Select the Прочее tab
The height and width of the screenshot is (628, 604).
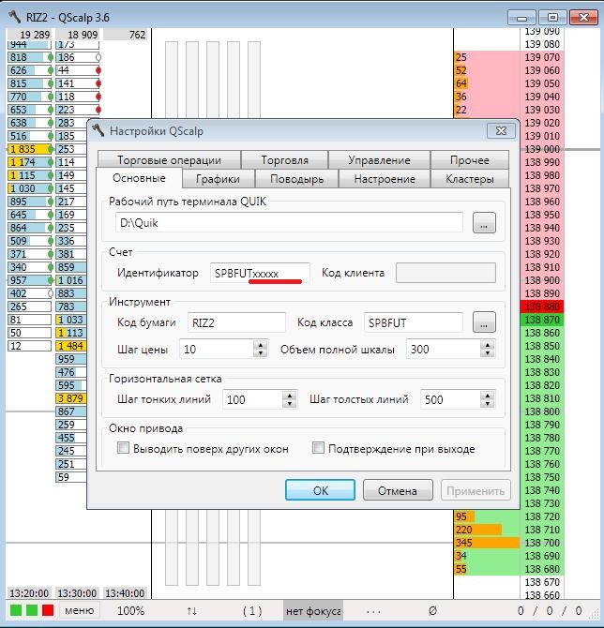(x=470, y=160)
